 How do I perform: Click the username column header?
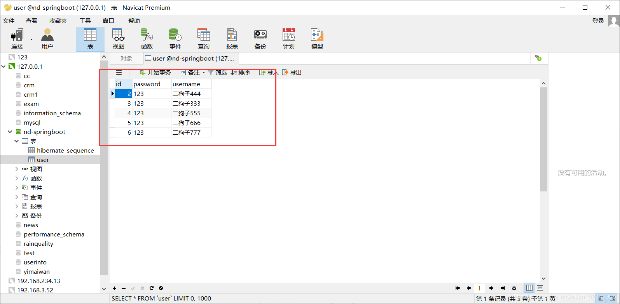[x=192, y=84]
